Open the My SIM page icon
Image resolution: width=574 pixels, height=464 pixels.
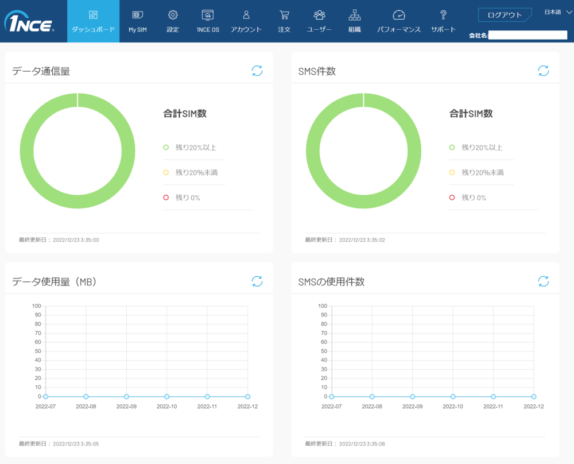137,15
